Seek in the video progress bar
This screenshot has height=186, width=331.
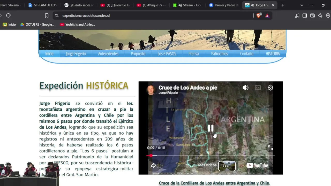point(210,156)
